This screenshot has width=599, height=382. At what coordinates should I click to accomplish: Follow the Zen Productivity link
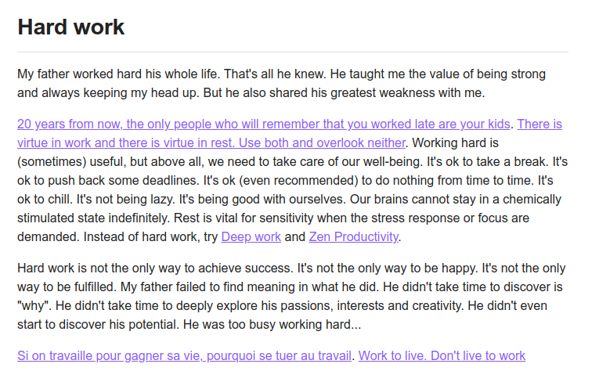pos(354,236)
